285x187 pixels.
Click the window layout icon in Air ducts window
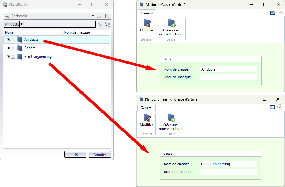click(x=273, y=13)
